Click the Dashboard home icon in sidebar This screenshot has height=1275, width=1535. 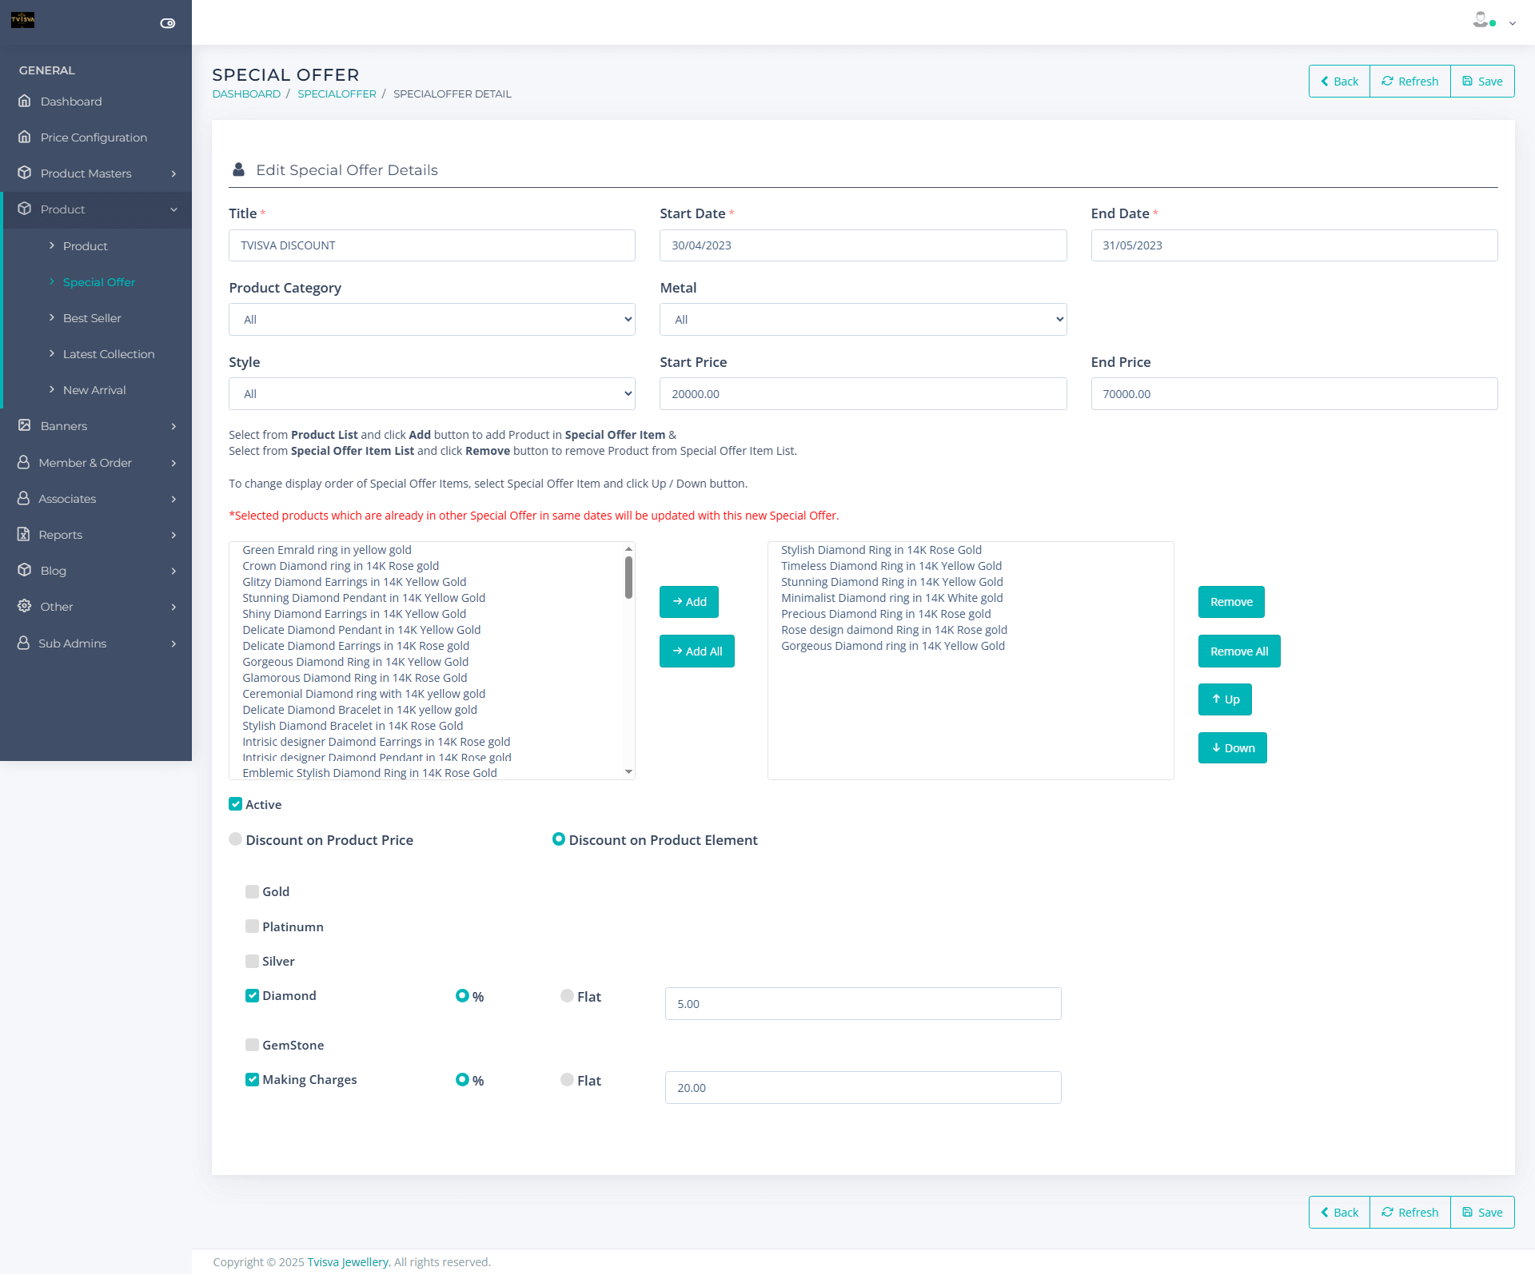click(25, 101)
